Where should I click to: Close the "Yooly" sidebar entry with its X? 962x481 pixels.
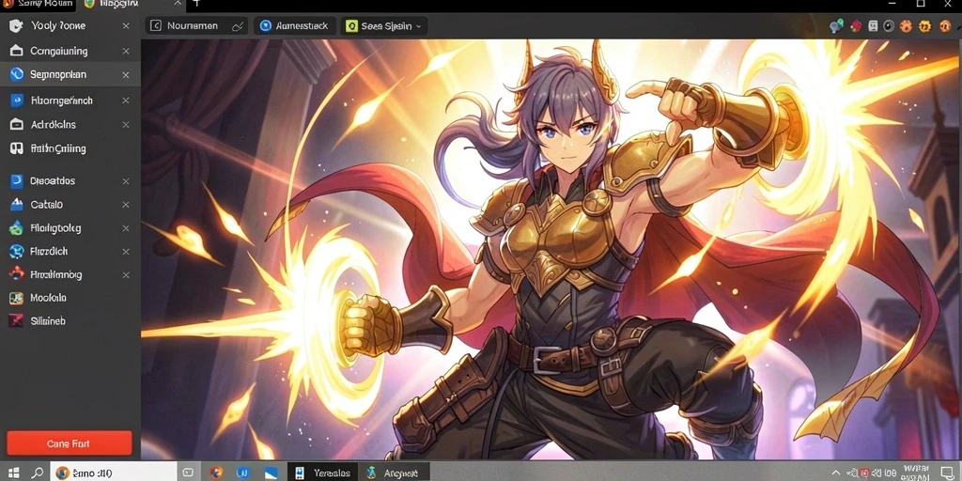pos(126,25)
